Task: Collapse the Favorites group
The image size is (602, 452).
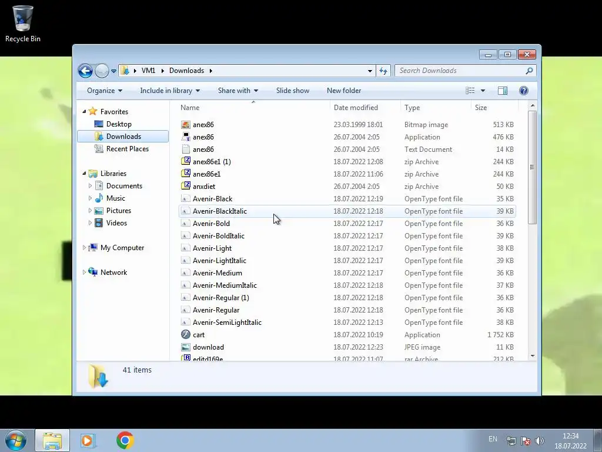Action: (84, 111)
